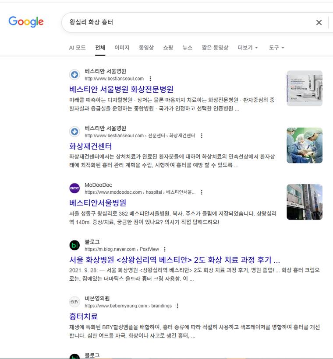333x359 pixels.
Task: Clear the search box with X icon
Action: tap(319, 22)
